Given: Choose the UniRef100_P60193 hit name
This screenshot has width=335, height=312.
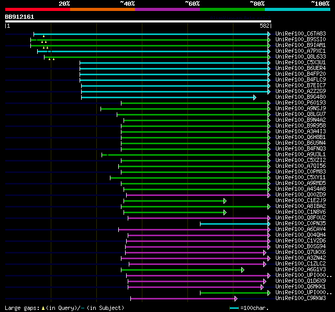Looking at the screenshot, I should coord(300,103).
